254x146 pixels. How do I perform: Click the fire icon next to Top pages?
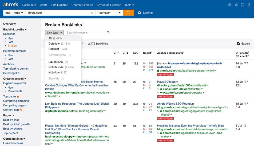(18, 96)
